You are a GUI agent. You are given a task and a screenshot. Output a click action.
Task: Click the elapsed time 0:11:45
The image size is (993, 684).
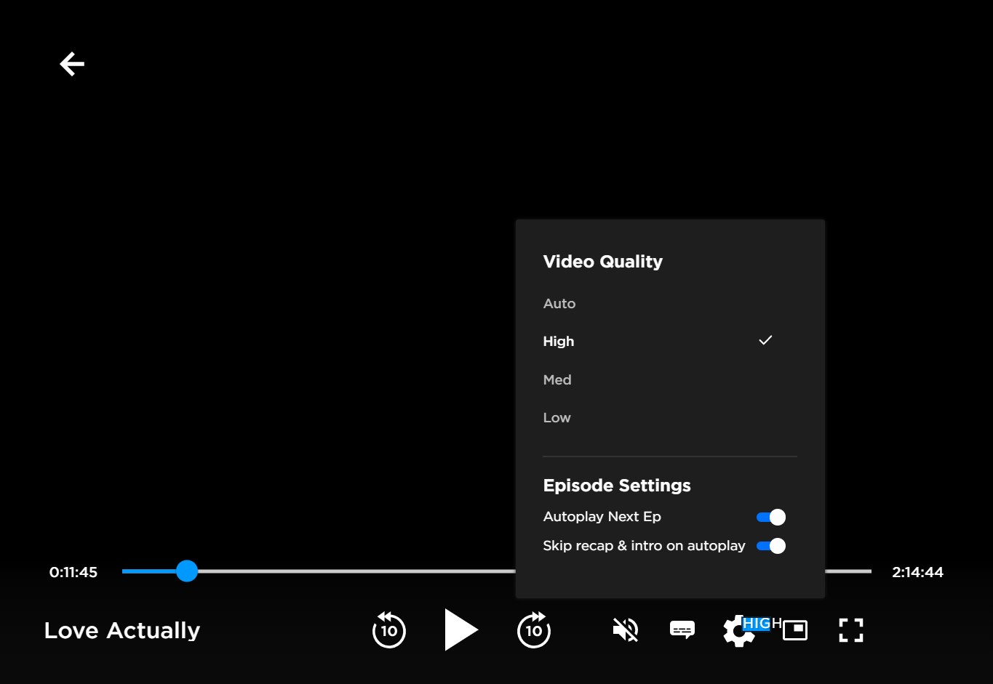[73, 572]
